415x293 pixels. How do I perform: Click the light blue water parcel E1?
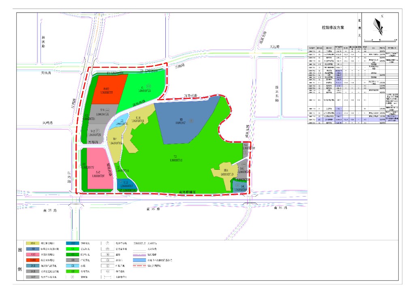pyautogui.click(x=118, y=123)
